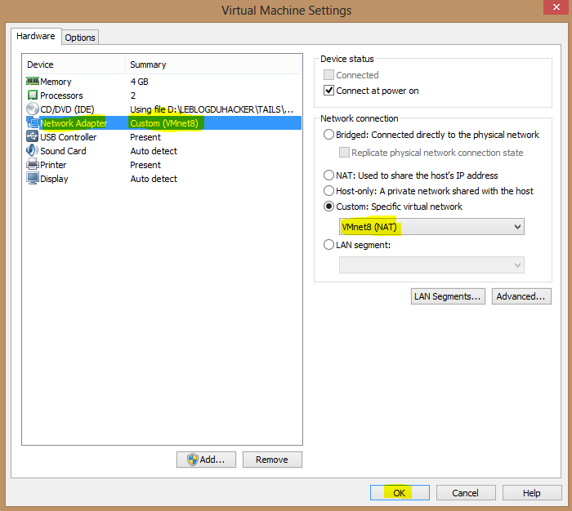Click the Summary column header

(214, 64)
